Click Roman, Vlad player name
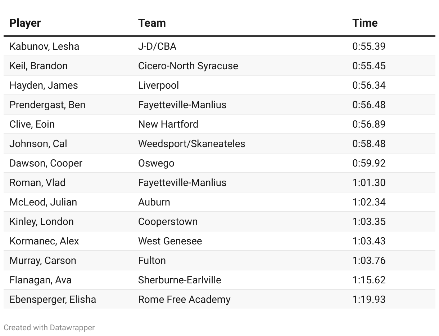 (x=37, y=183)
